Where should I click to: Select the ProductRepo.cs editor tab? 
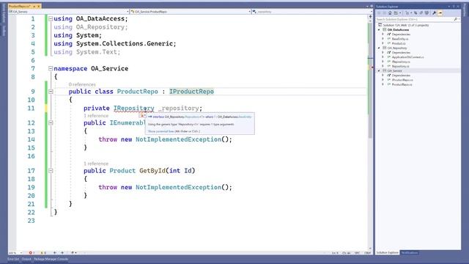[x=20, y=6]
